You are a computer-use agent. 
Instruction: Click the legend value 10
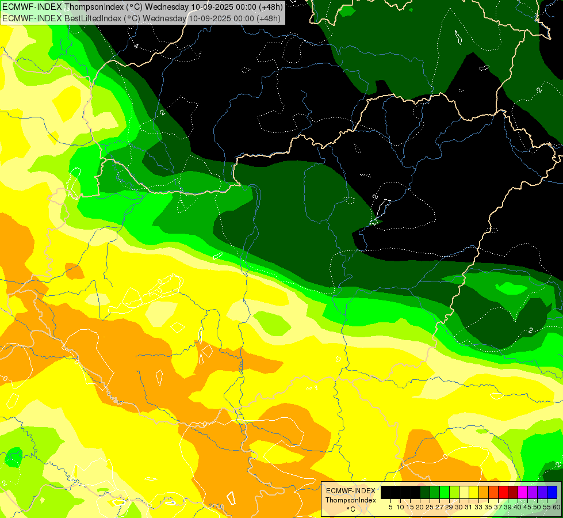400,507
